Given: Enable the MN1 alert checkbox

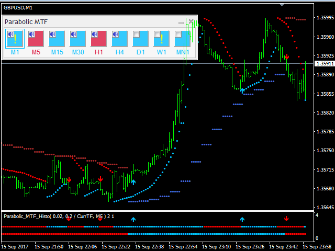Looking at the screenshot, I should coord(178,34).
